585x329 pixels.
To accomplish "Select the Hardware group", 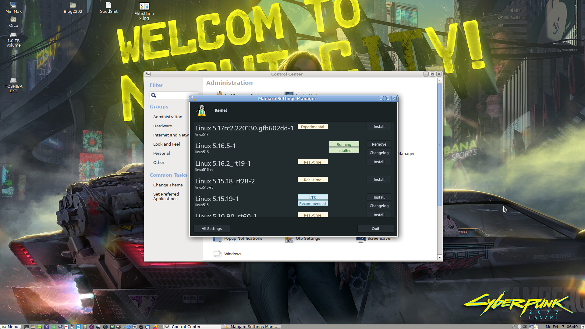I will pyautogui.click(x=163, y=126).
